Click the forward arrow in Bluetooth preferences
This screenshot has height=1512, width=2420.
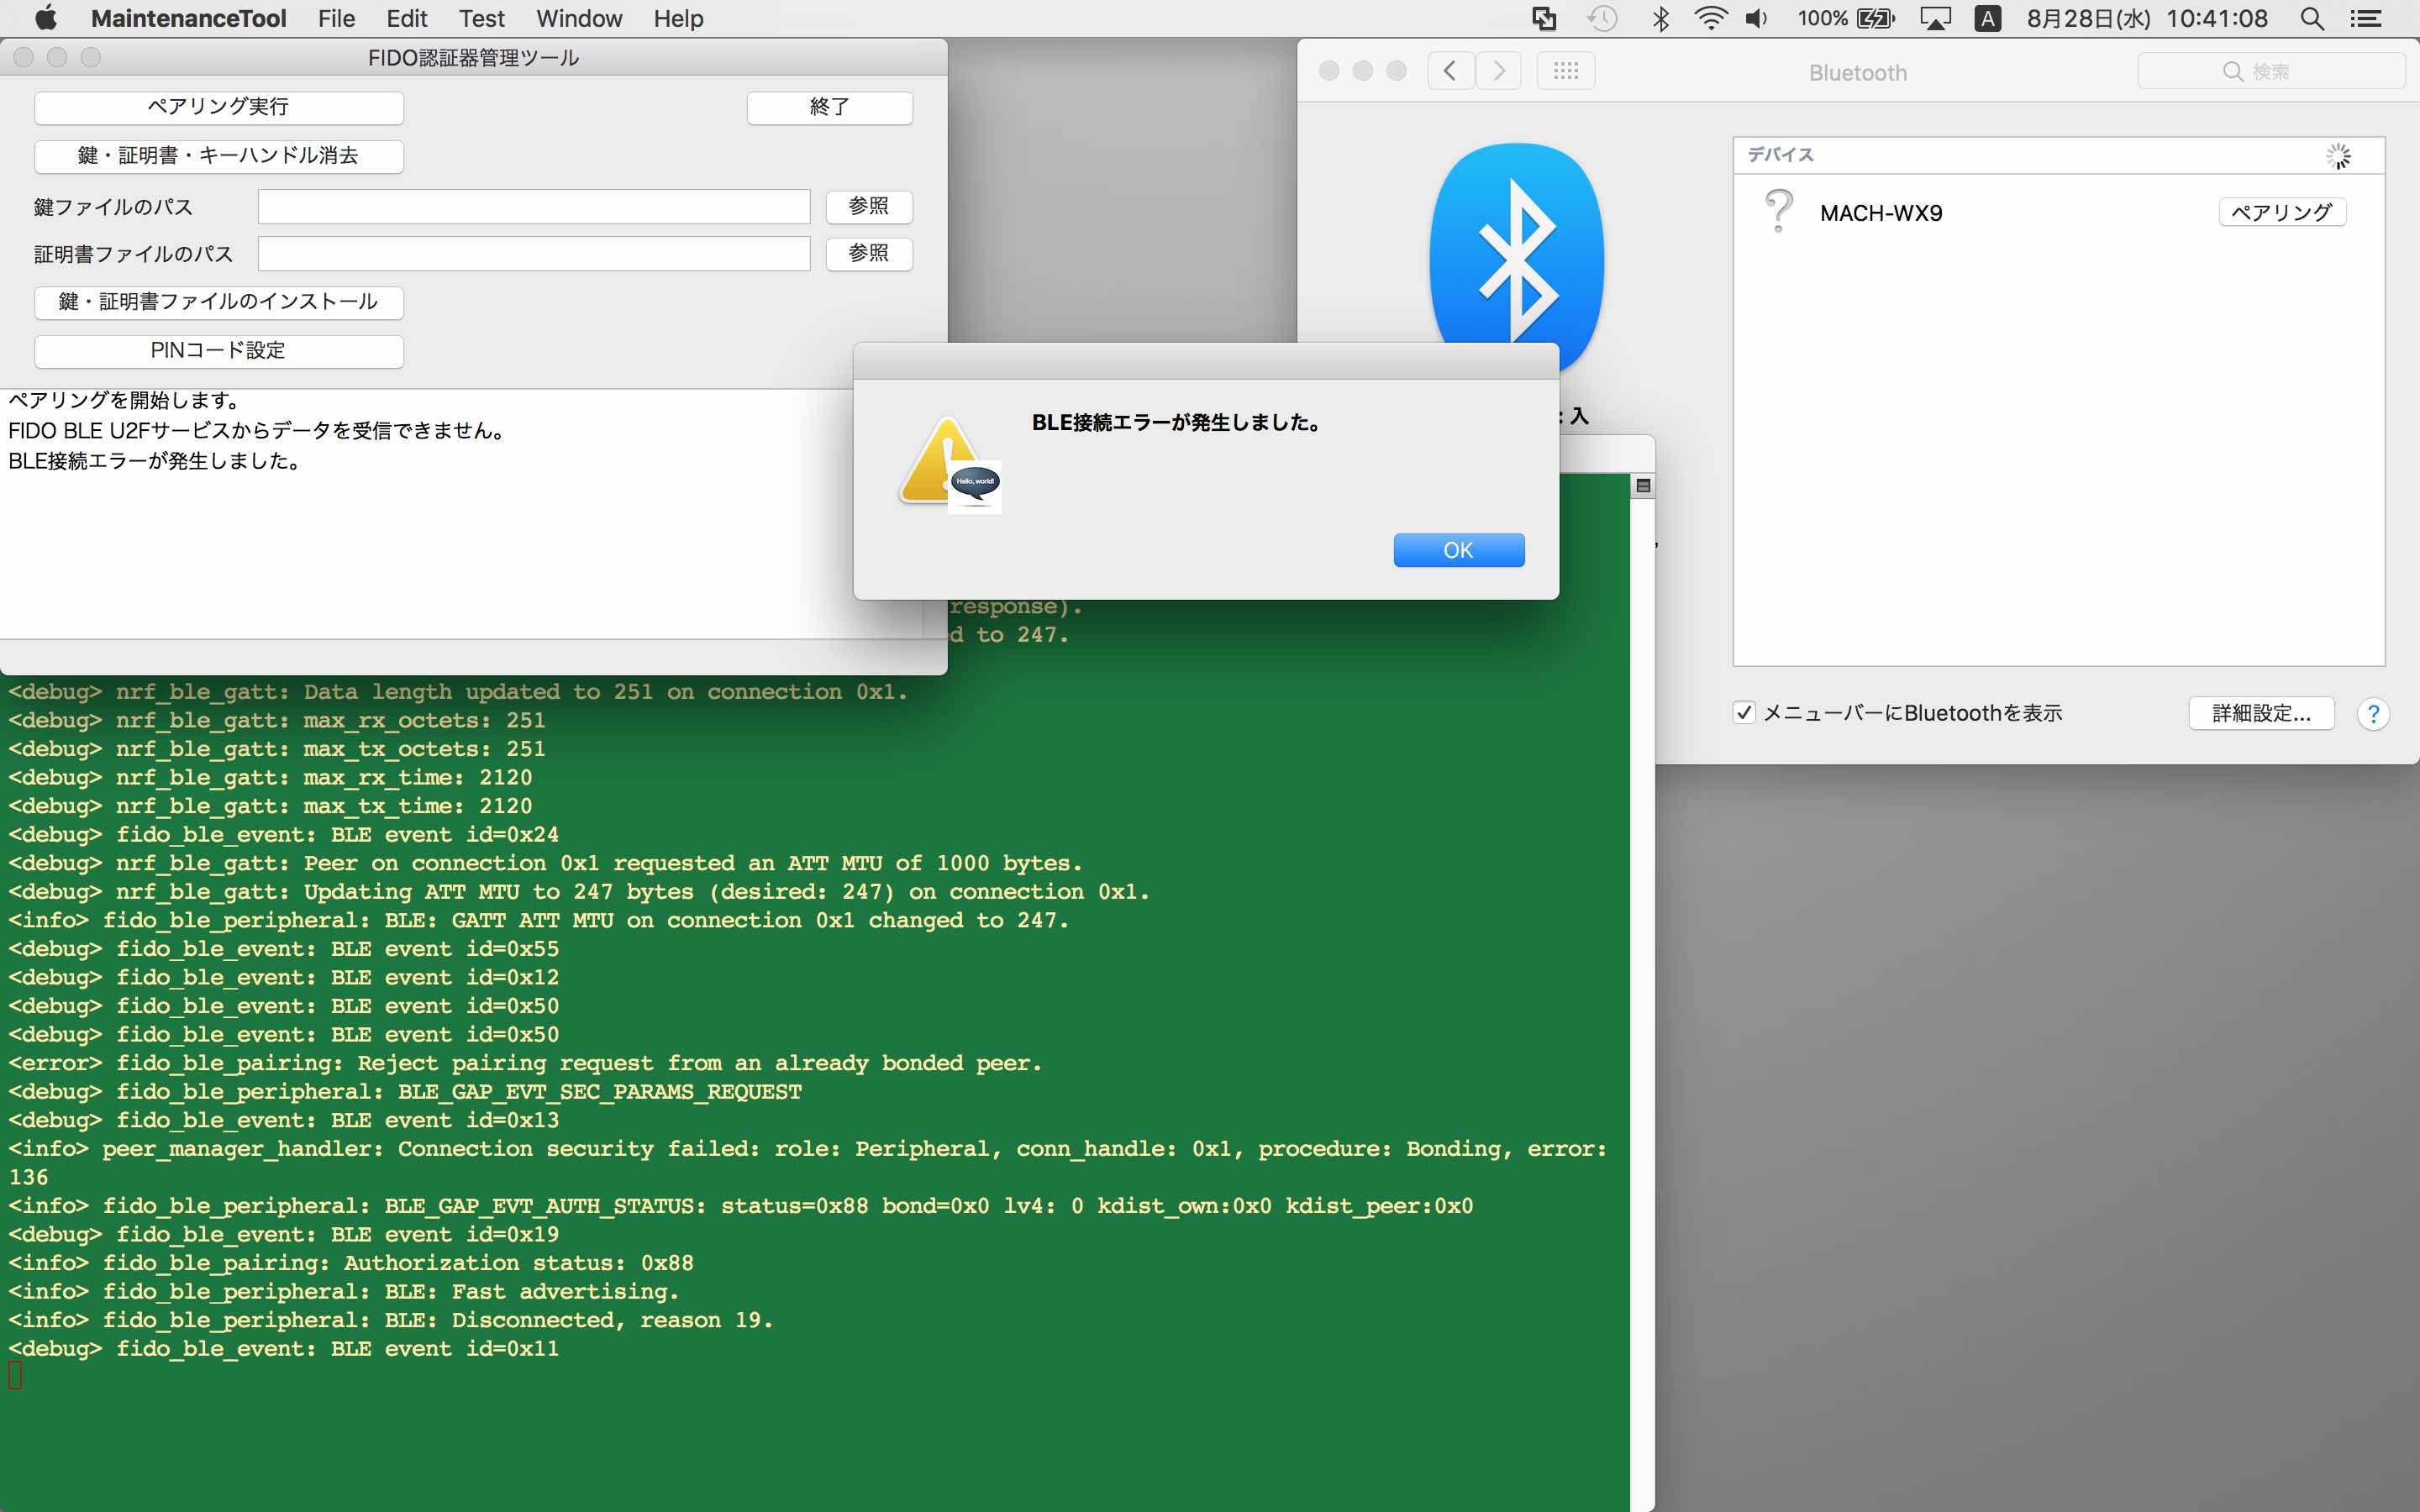1498,70
